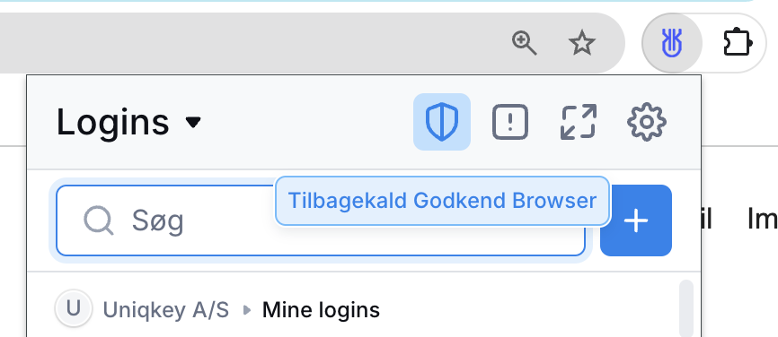Click the zoom magnifier icon in address bar
The height and width of the screenshot is (337, 778).
pos(525,43)
